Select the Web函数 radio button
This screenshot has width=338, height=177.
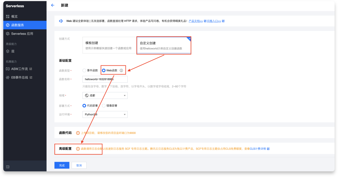(x=104, y=70)
